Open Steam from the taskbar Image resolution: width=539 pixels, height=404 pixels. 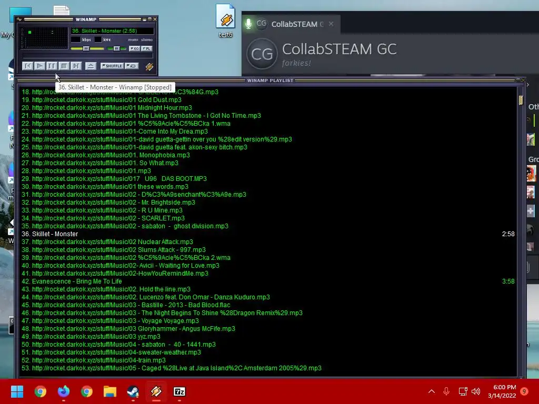[133, 391]
